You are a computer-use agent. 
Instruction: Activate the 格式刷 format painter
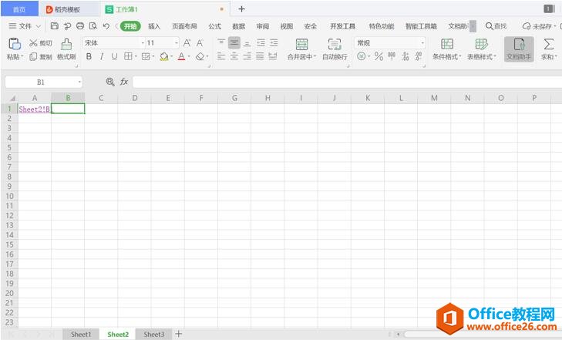(66, 49)
